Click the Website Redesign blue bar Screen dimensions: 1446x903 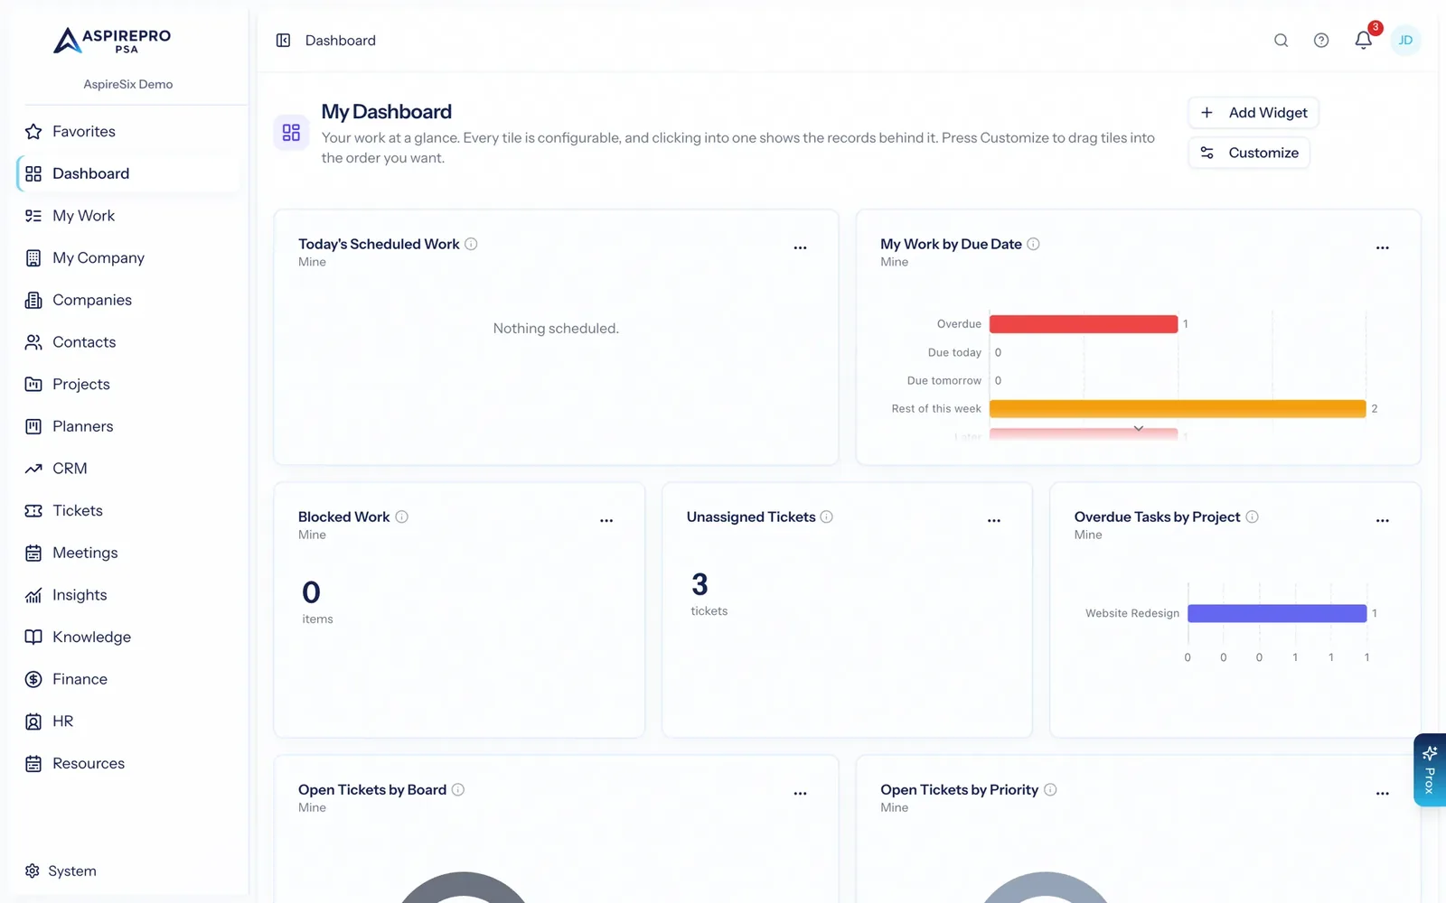(1277, 613)
